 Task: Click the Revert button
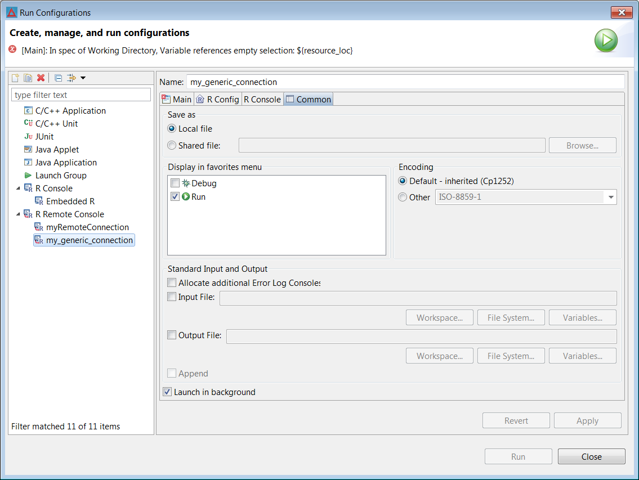[516, 420]
